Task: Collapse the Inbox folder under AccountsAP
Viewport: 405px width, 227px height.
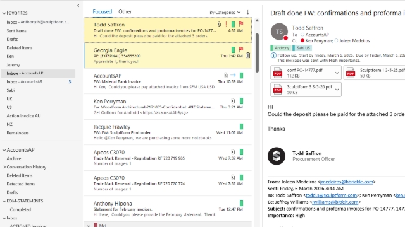Action: (x=4, y=218)
